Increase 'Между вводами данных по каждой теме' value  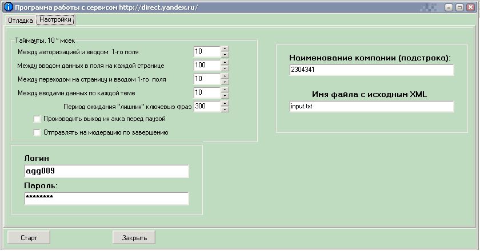point(225,90)
